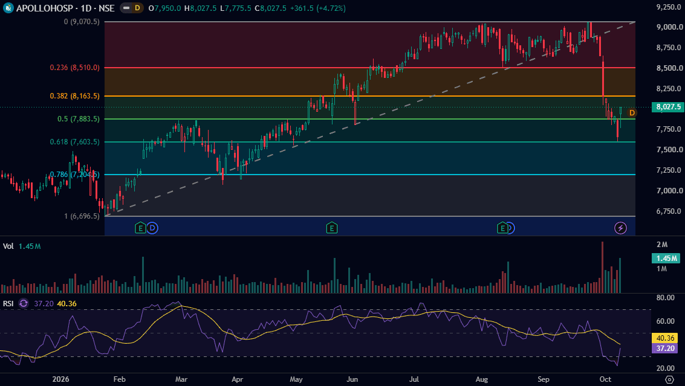Screen dimensions: 685x386
Task: Click the Apollo Hospitals symbol logo
Action: point(8,8)
